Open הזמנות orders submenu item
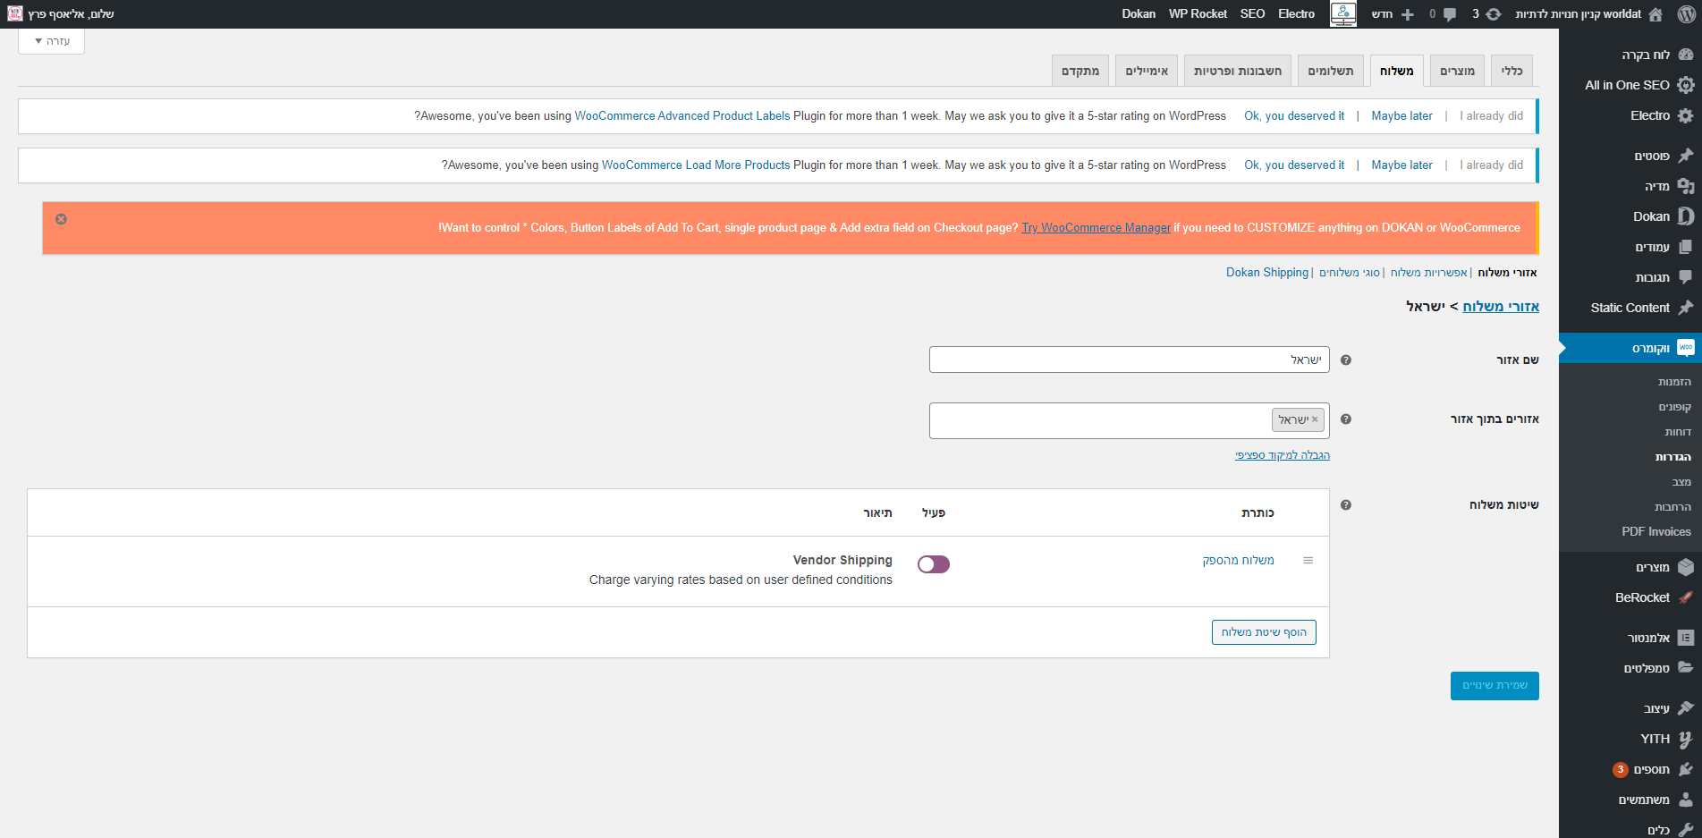The image size is (1702, 838). (x=1673, y=382)
